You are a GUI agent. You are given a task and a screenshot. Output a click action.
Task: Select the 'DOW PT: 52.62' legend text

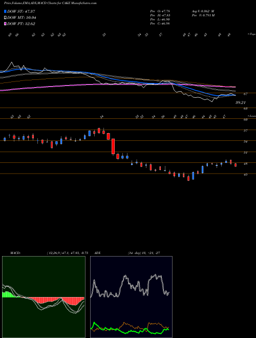(x=21, y=24)
